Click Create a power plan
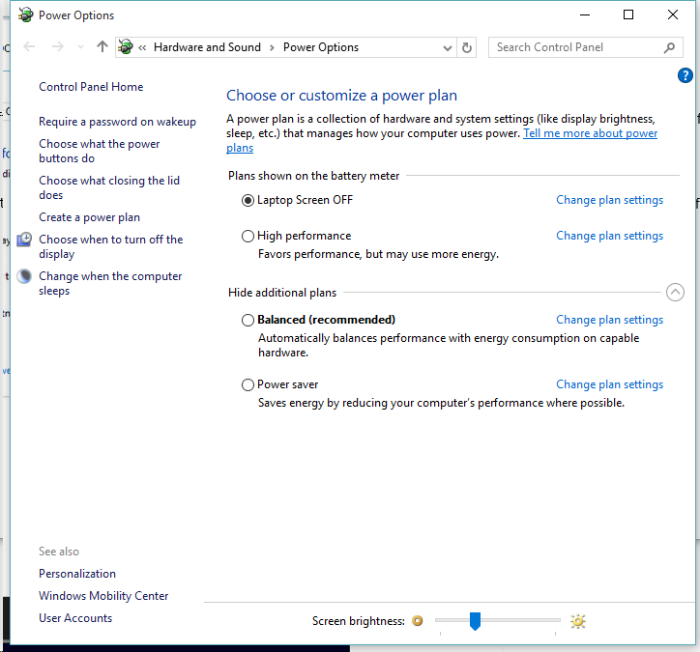This screenshot has height=652, width=700. click(x=89, y=217)
